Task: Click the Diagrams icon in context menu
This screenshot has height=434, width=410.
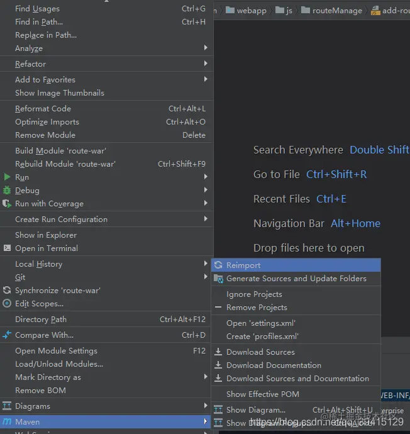Action: click(7, 406)
